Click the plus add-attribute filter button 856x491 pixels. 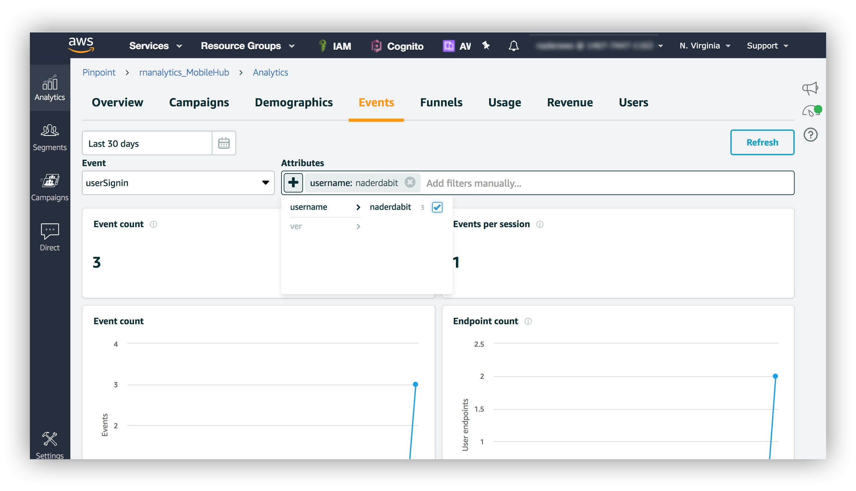point(293,183)
